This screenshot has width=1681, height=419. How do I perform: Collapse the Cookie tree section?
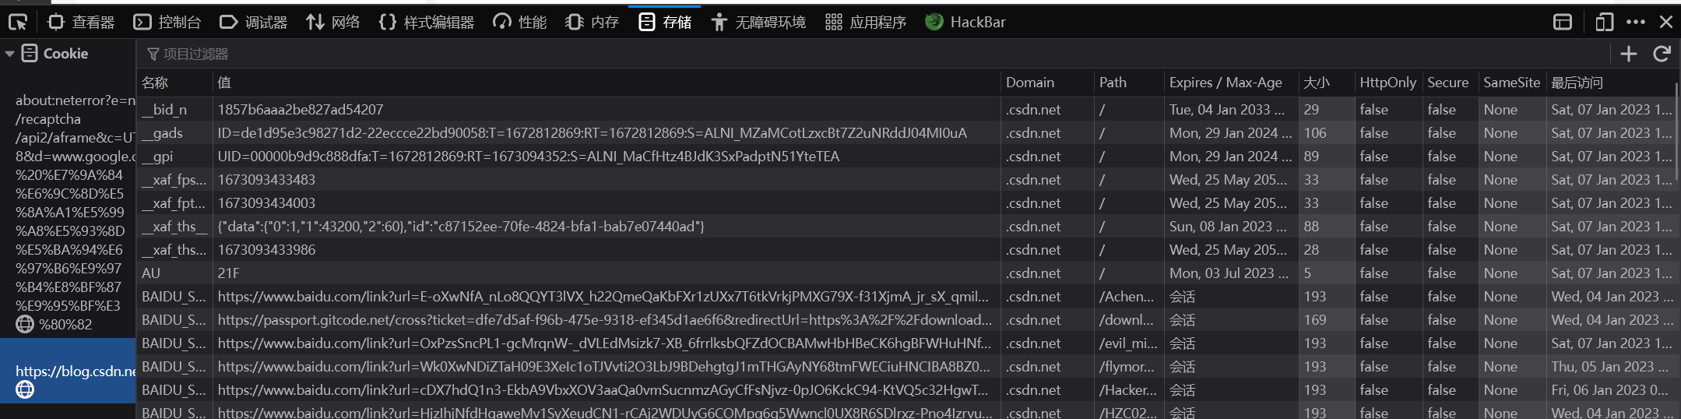(10, 54)
